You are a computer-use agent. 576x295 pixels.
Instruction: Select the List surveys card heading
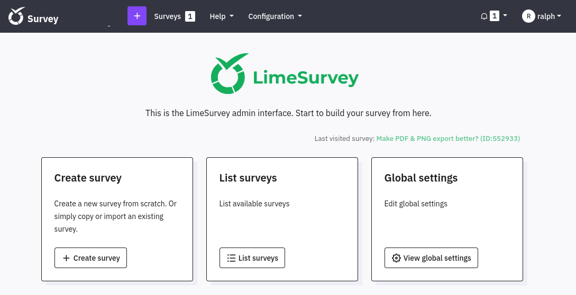click(248, 178)
